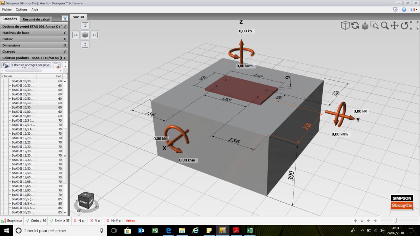Click the 300 height dimension label
This screenshot has height=236, width=420.
[291, 175]
